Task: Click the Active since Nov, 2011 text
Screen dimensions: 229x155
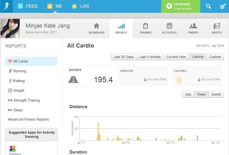Action: coord(41,32)
